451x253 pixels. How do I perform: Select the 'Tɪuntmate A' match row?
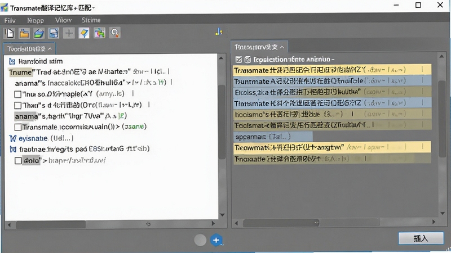pyautogui.click(x=332, y=81)
